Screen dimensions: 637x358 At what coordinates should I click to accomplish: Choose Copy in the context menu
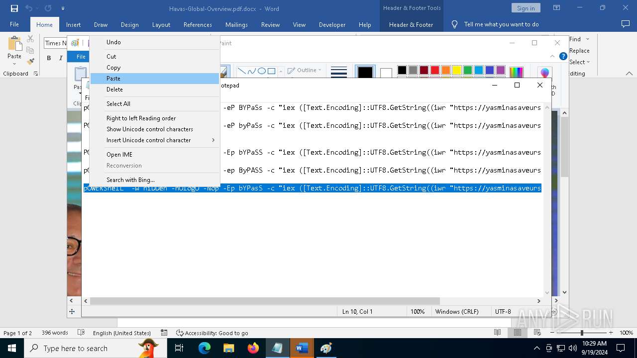point(155,68)
